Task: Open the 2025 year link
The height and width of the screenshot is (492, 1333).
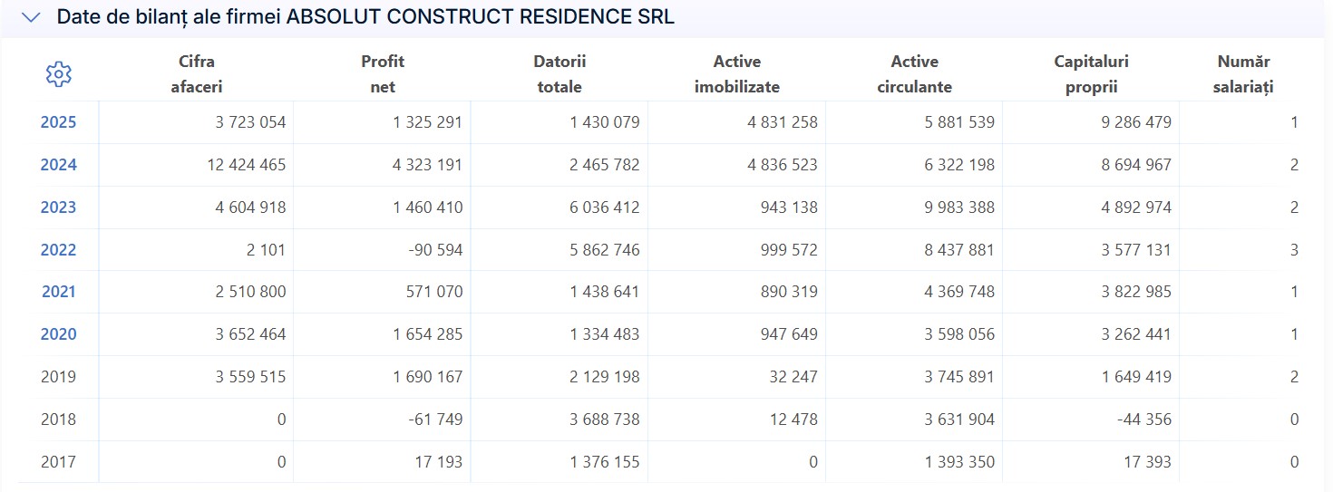Action: point(58,122)
